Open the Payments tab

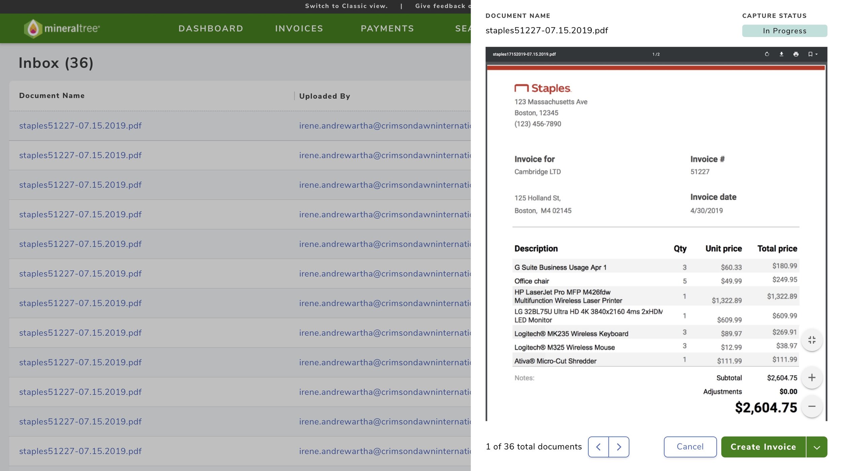click(388, 29)
